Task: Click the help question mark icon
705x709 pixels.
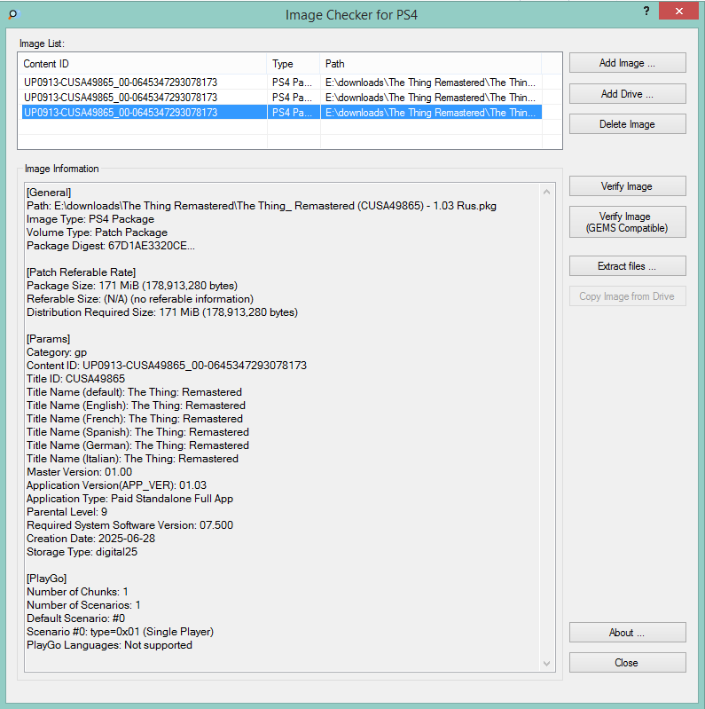Action: tap(646, 12)
